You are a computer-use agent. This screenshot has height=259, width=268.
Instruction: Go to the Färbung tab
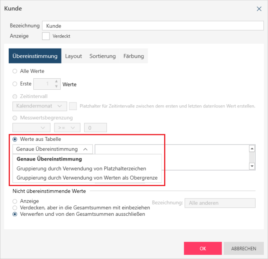point(134,56)
